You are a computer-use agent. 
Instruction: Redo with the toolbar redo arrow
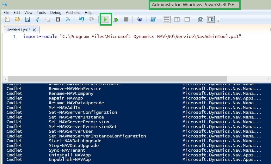point(92,19)
